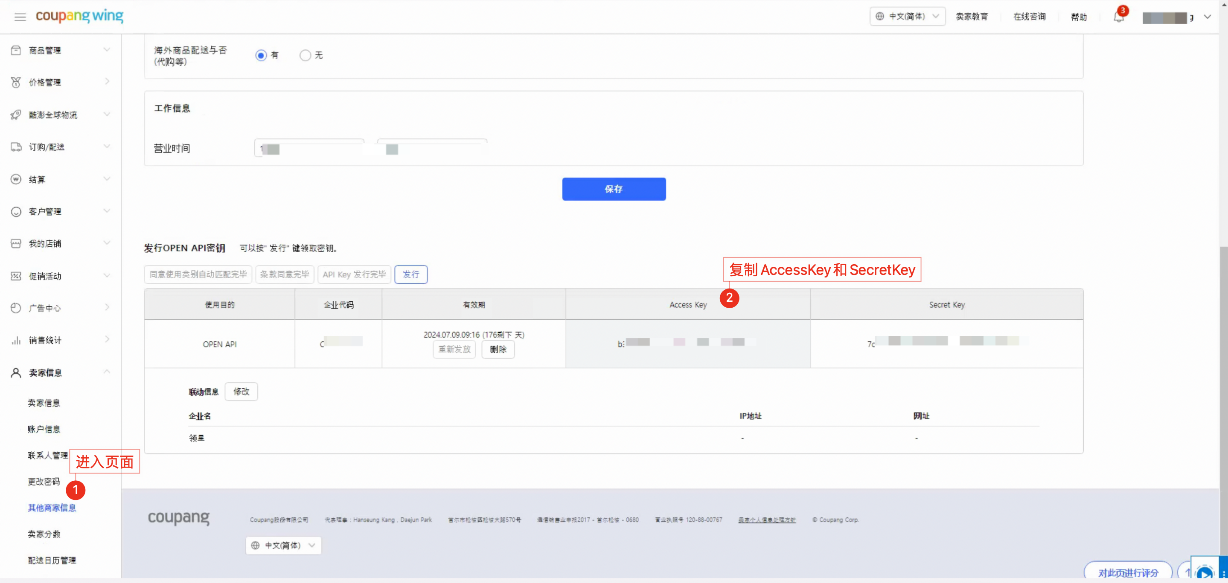Expand the 促销活动 menu chevron

pos(107,275)
